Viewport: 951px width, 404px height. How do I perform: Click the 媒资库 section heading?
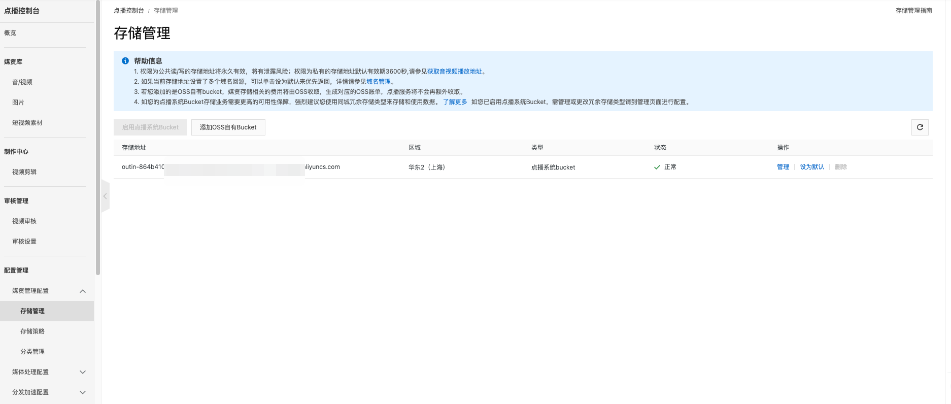[x=13, y=62]
